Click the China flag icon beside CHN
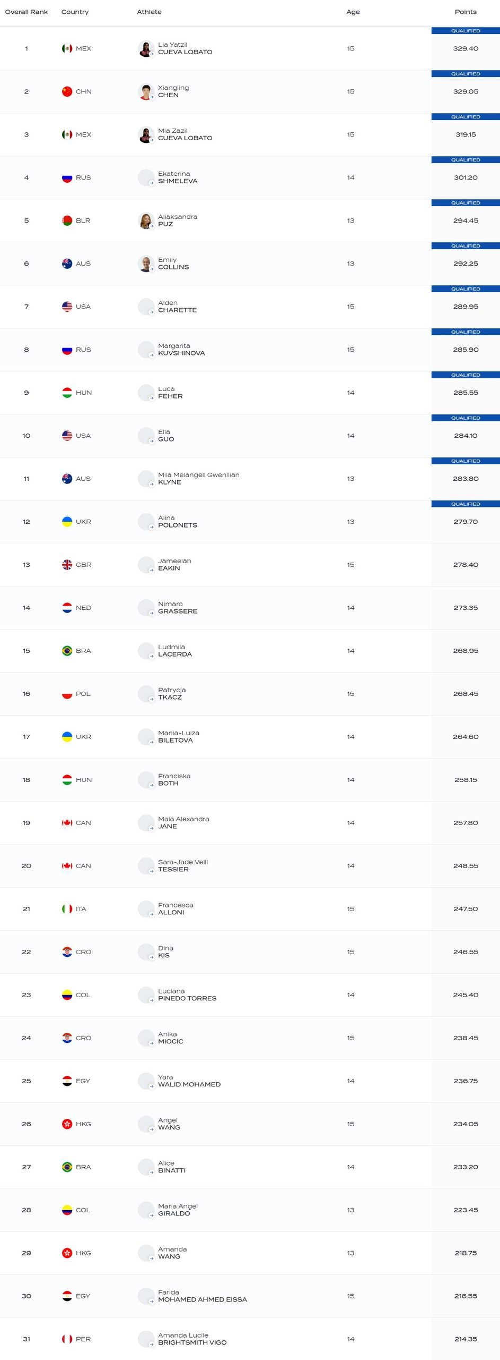Viewport: 500px width, 1360px height. [x=67, y=91]
